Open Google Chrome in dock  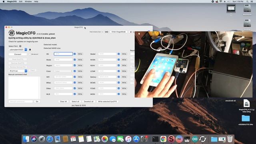coord(163,139)
